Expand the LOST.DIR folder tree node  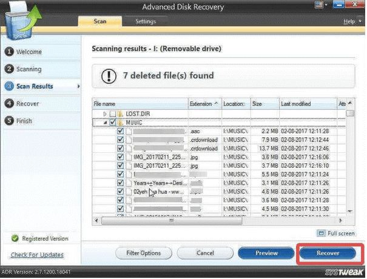tap(105, 114)
